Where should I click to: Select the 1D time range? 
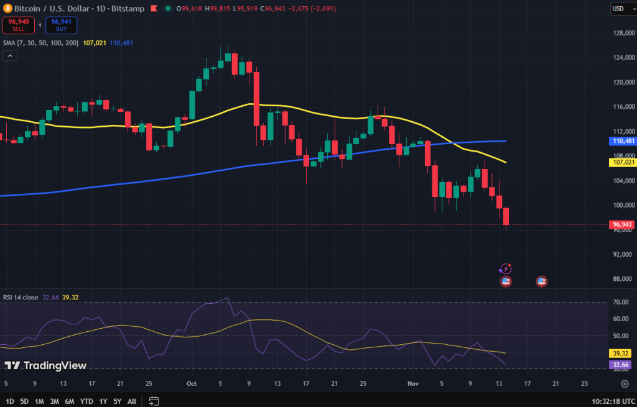point(10,401)
